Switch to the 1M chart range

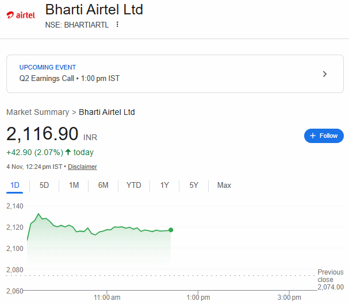(74, 185)
